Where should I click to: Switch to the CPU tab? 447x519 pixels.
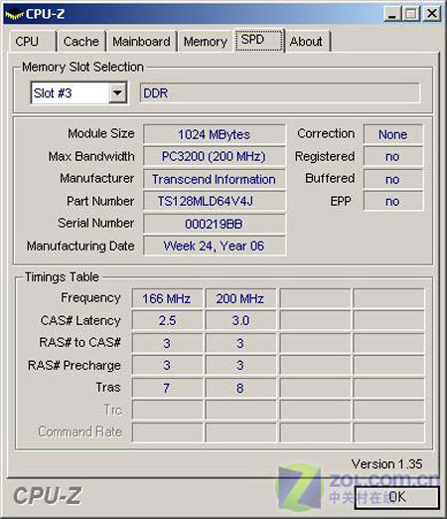pyautogui.click(x=32, y=42)
